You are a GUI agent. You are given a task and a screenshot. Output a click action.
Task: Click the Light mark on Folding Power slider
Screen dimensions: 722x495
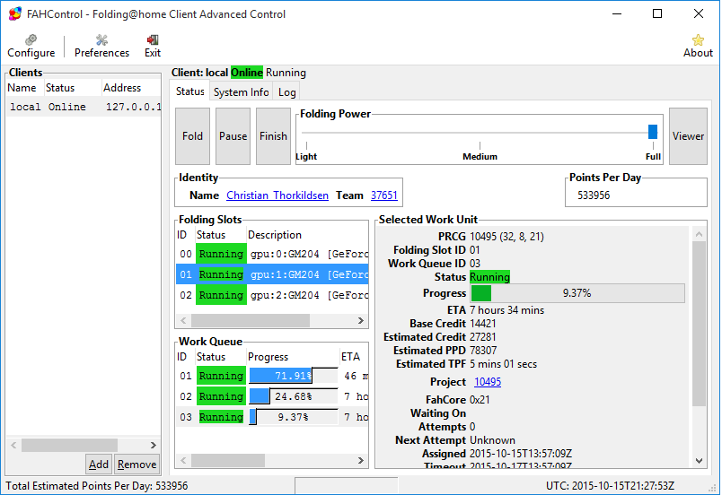[306, 156]
